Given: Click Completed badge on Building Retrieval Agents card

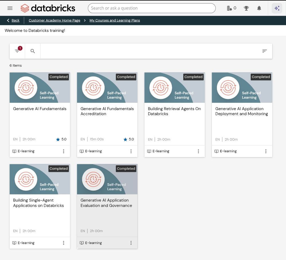Looking at the screenshot, I should click(193, 77).
